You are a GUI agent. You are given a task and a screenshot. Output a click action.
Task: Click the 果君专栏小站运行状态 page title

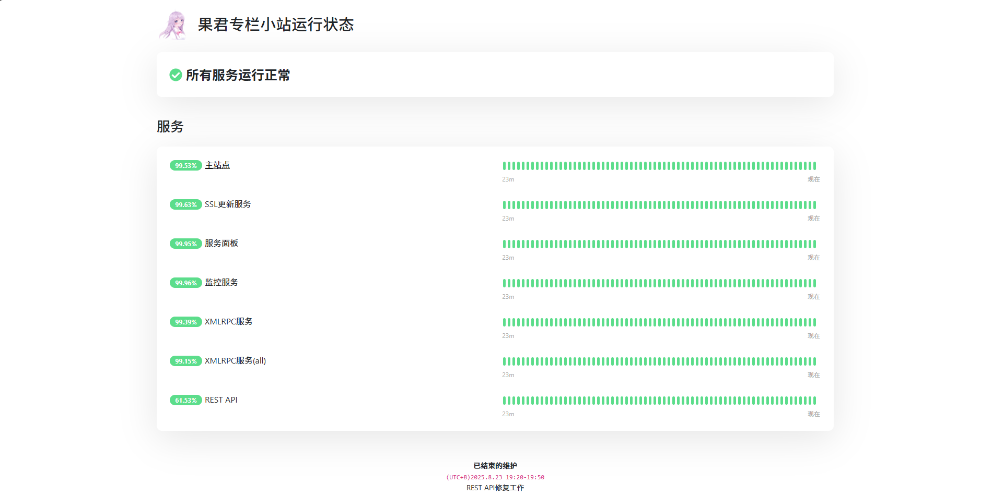point(276,25)
